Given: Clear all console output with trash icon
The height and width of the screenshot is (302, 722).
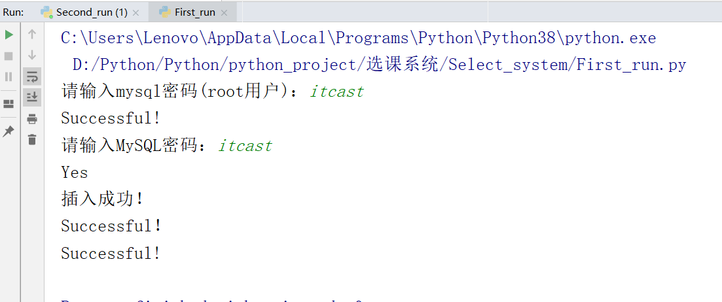Looking at the screenshot, I should (32, 139).
